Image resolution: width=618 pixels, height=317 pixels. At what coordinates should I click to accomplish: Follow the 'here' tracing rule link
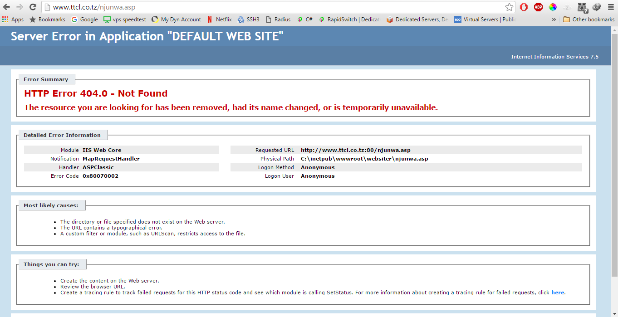pos(558,293)
